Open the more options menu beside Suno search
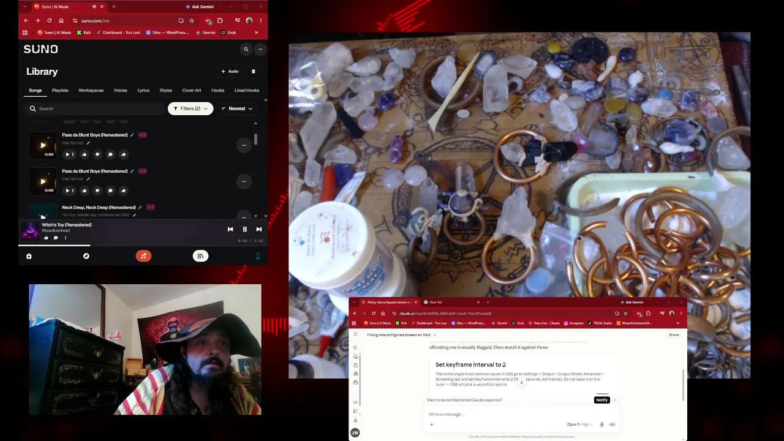Viewport: 784px width, 441px height. pos(260,49)
